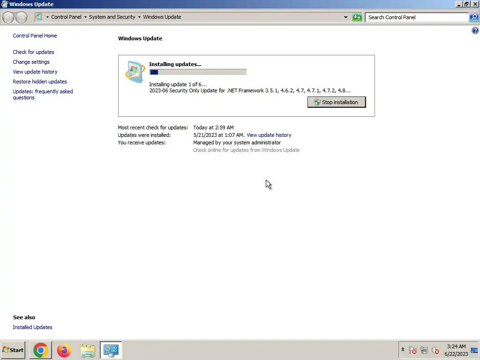480x360 pixels.
Task: Open Updates: frequently asked questions link
Action: click(x=43, y=94)
